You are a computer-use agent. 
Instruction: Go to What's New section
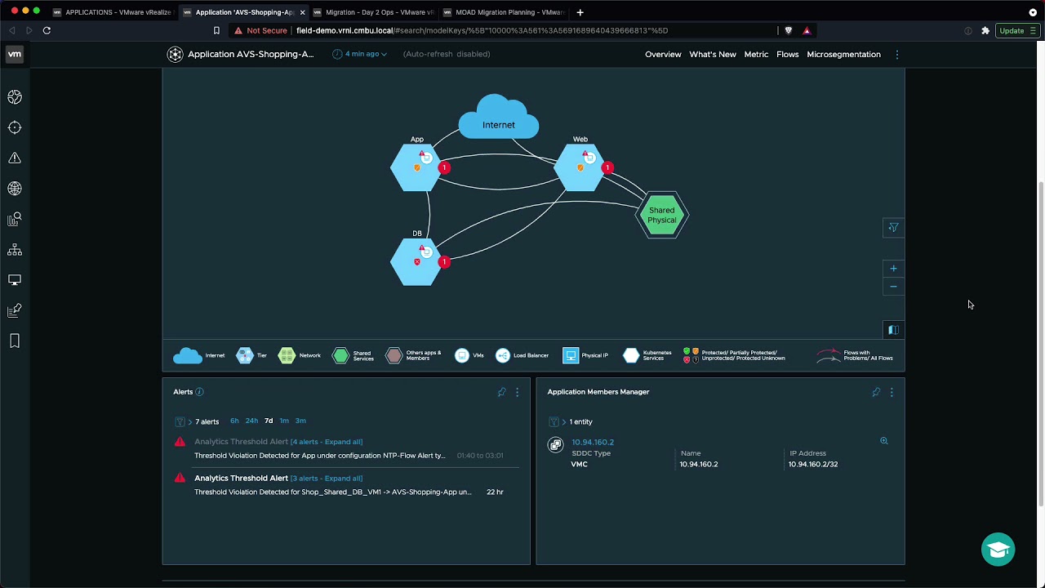tap(713, 55)
